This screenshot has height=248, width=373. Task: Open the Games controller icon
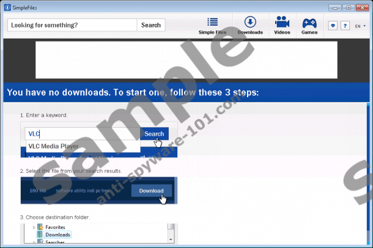pos(309,22)
